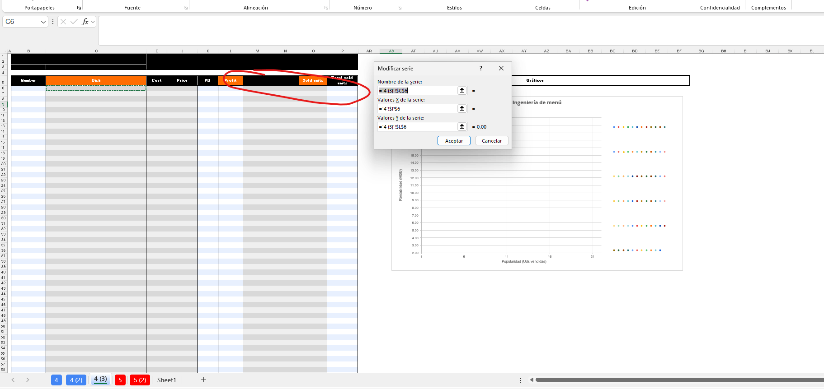The width and height of the screenshot is (824, 389).
Task: Select the Profit header cell
Action: tap(231, 80)
